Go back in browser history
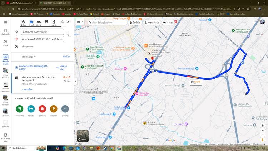Image resolution: width=268 pixels, height=151 pixels. (x=3, y=9)
